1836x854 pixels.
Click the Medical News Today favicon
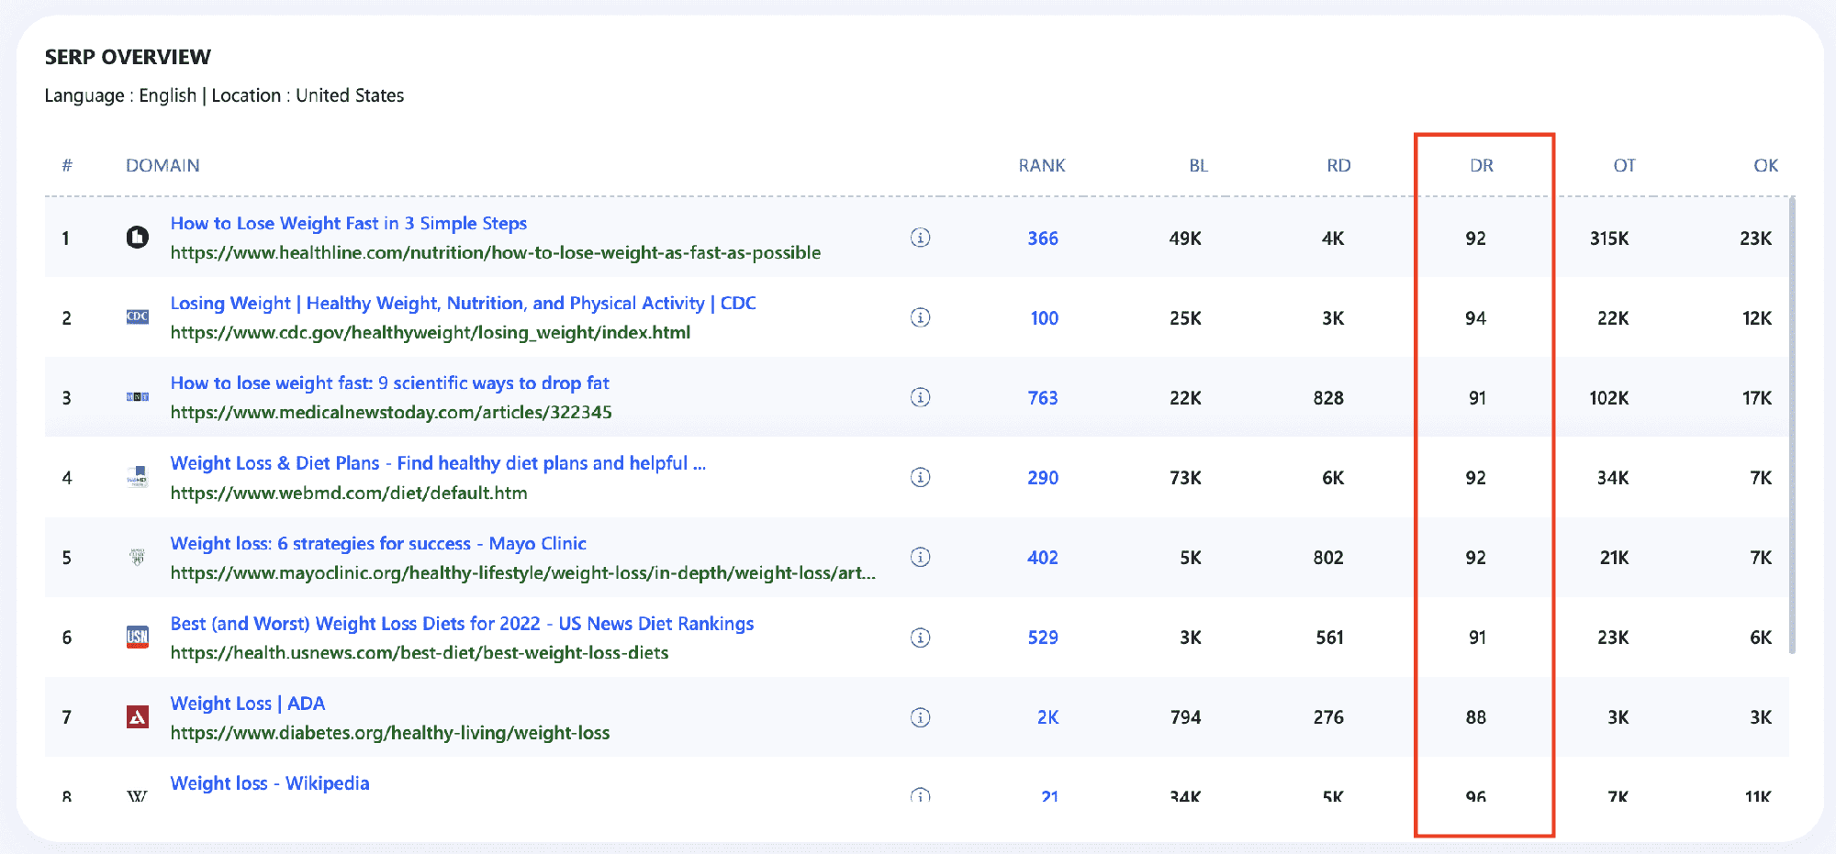[138, 397]
